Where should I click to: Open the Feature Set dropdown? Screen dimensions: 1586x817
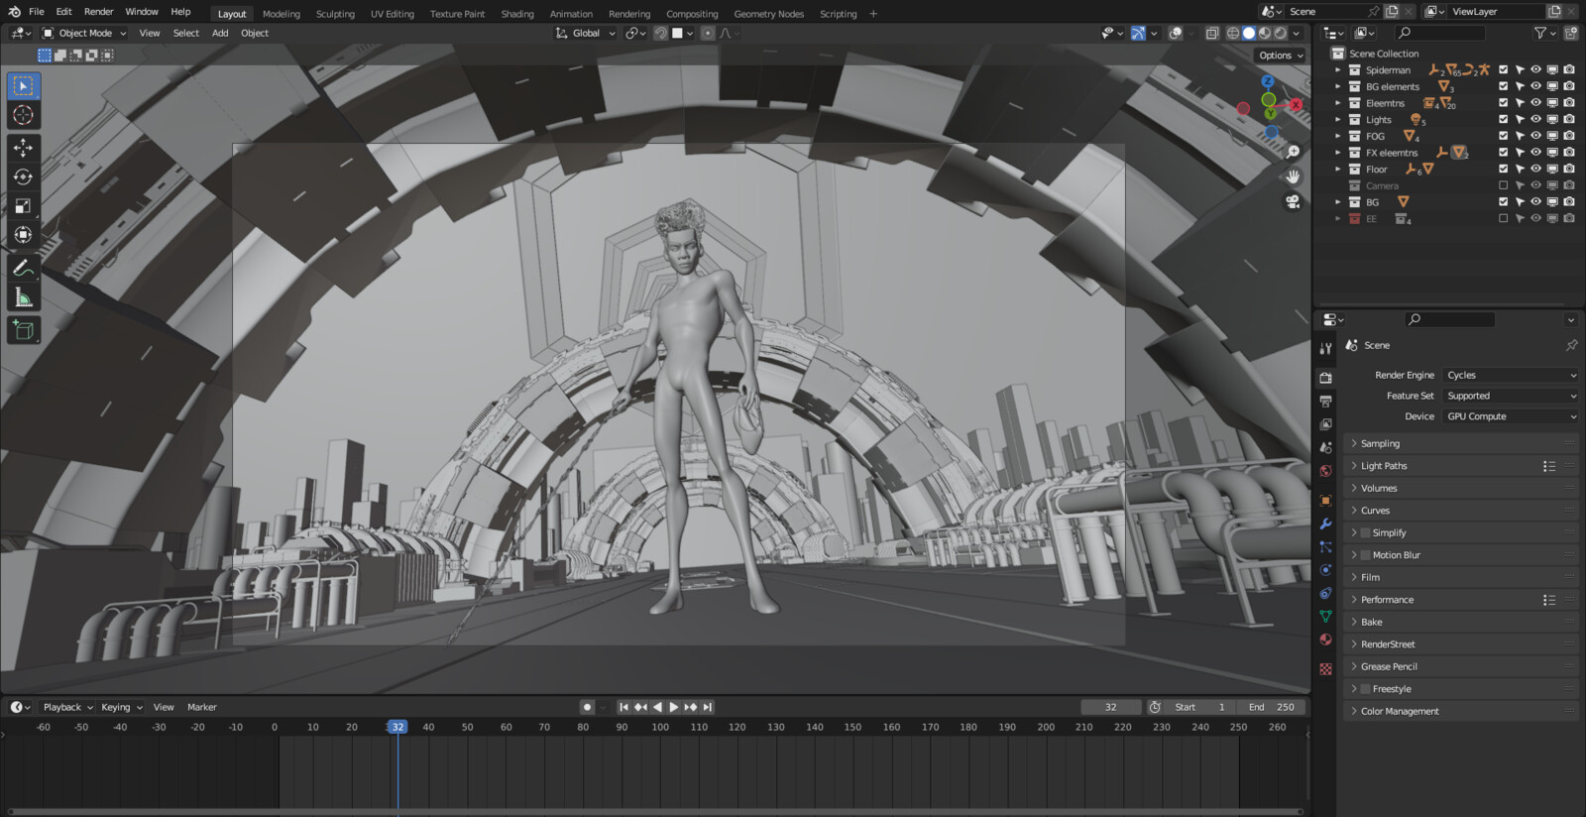(x=1511, y=396)
